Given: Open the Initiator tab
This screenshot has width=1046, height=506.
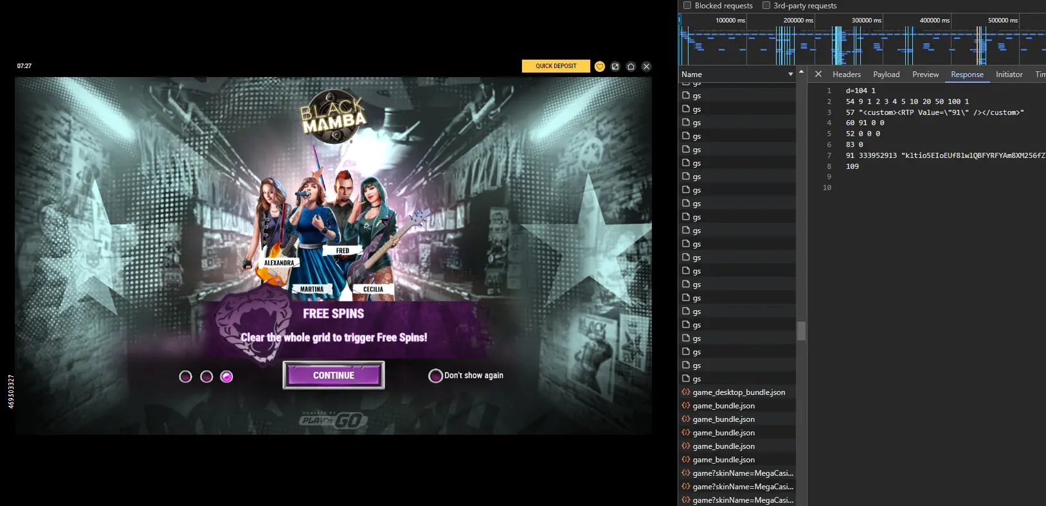Looking at the screenshot, I should coord(1009,74).
